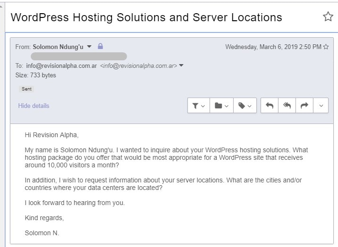Expand sender options next to Solomon Ndung'u

tap(89, 47)
